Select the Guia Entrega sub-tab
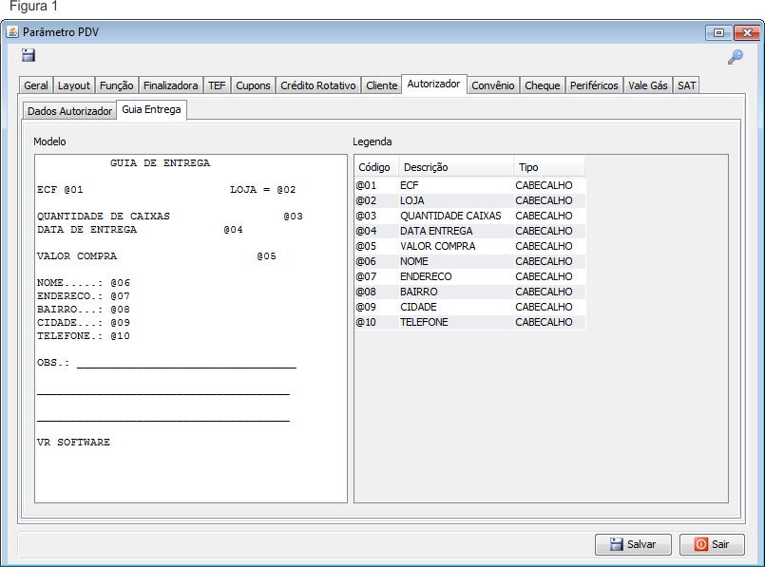The width and height of the screenshot is (765, 567). click(151, 109)
